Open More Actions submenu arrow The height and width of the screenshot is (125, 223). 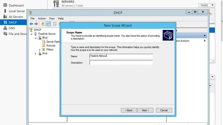click(x=205, y=41)
